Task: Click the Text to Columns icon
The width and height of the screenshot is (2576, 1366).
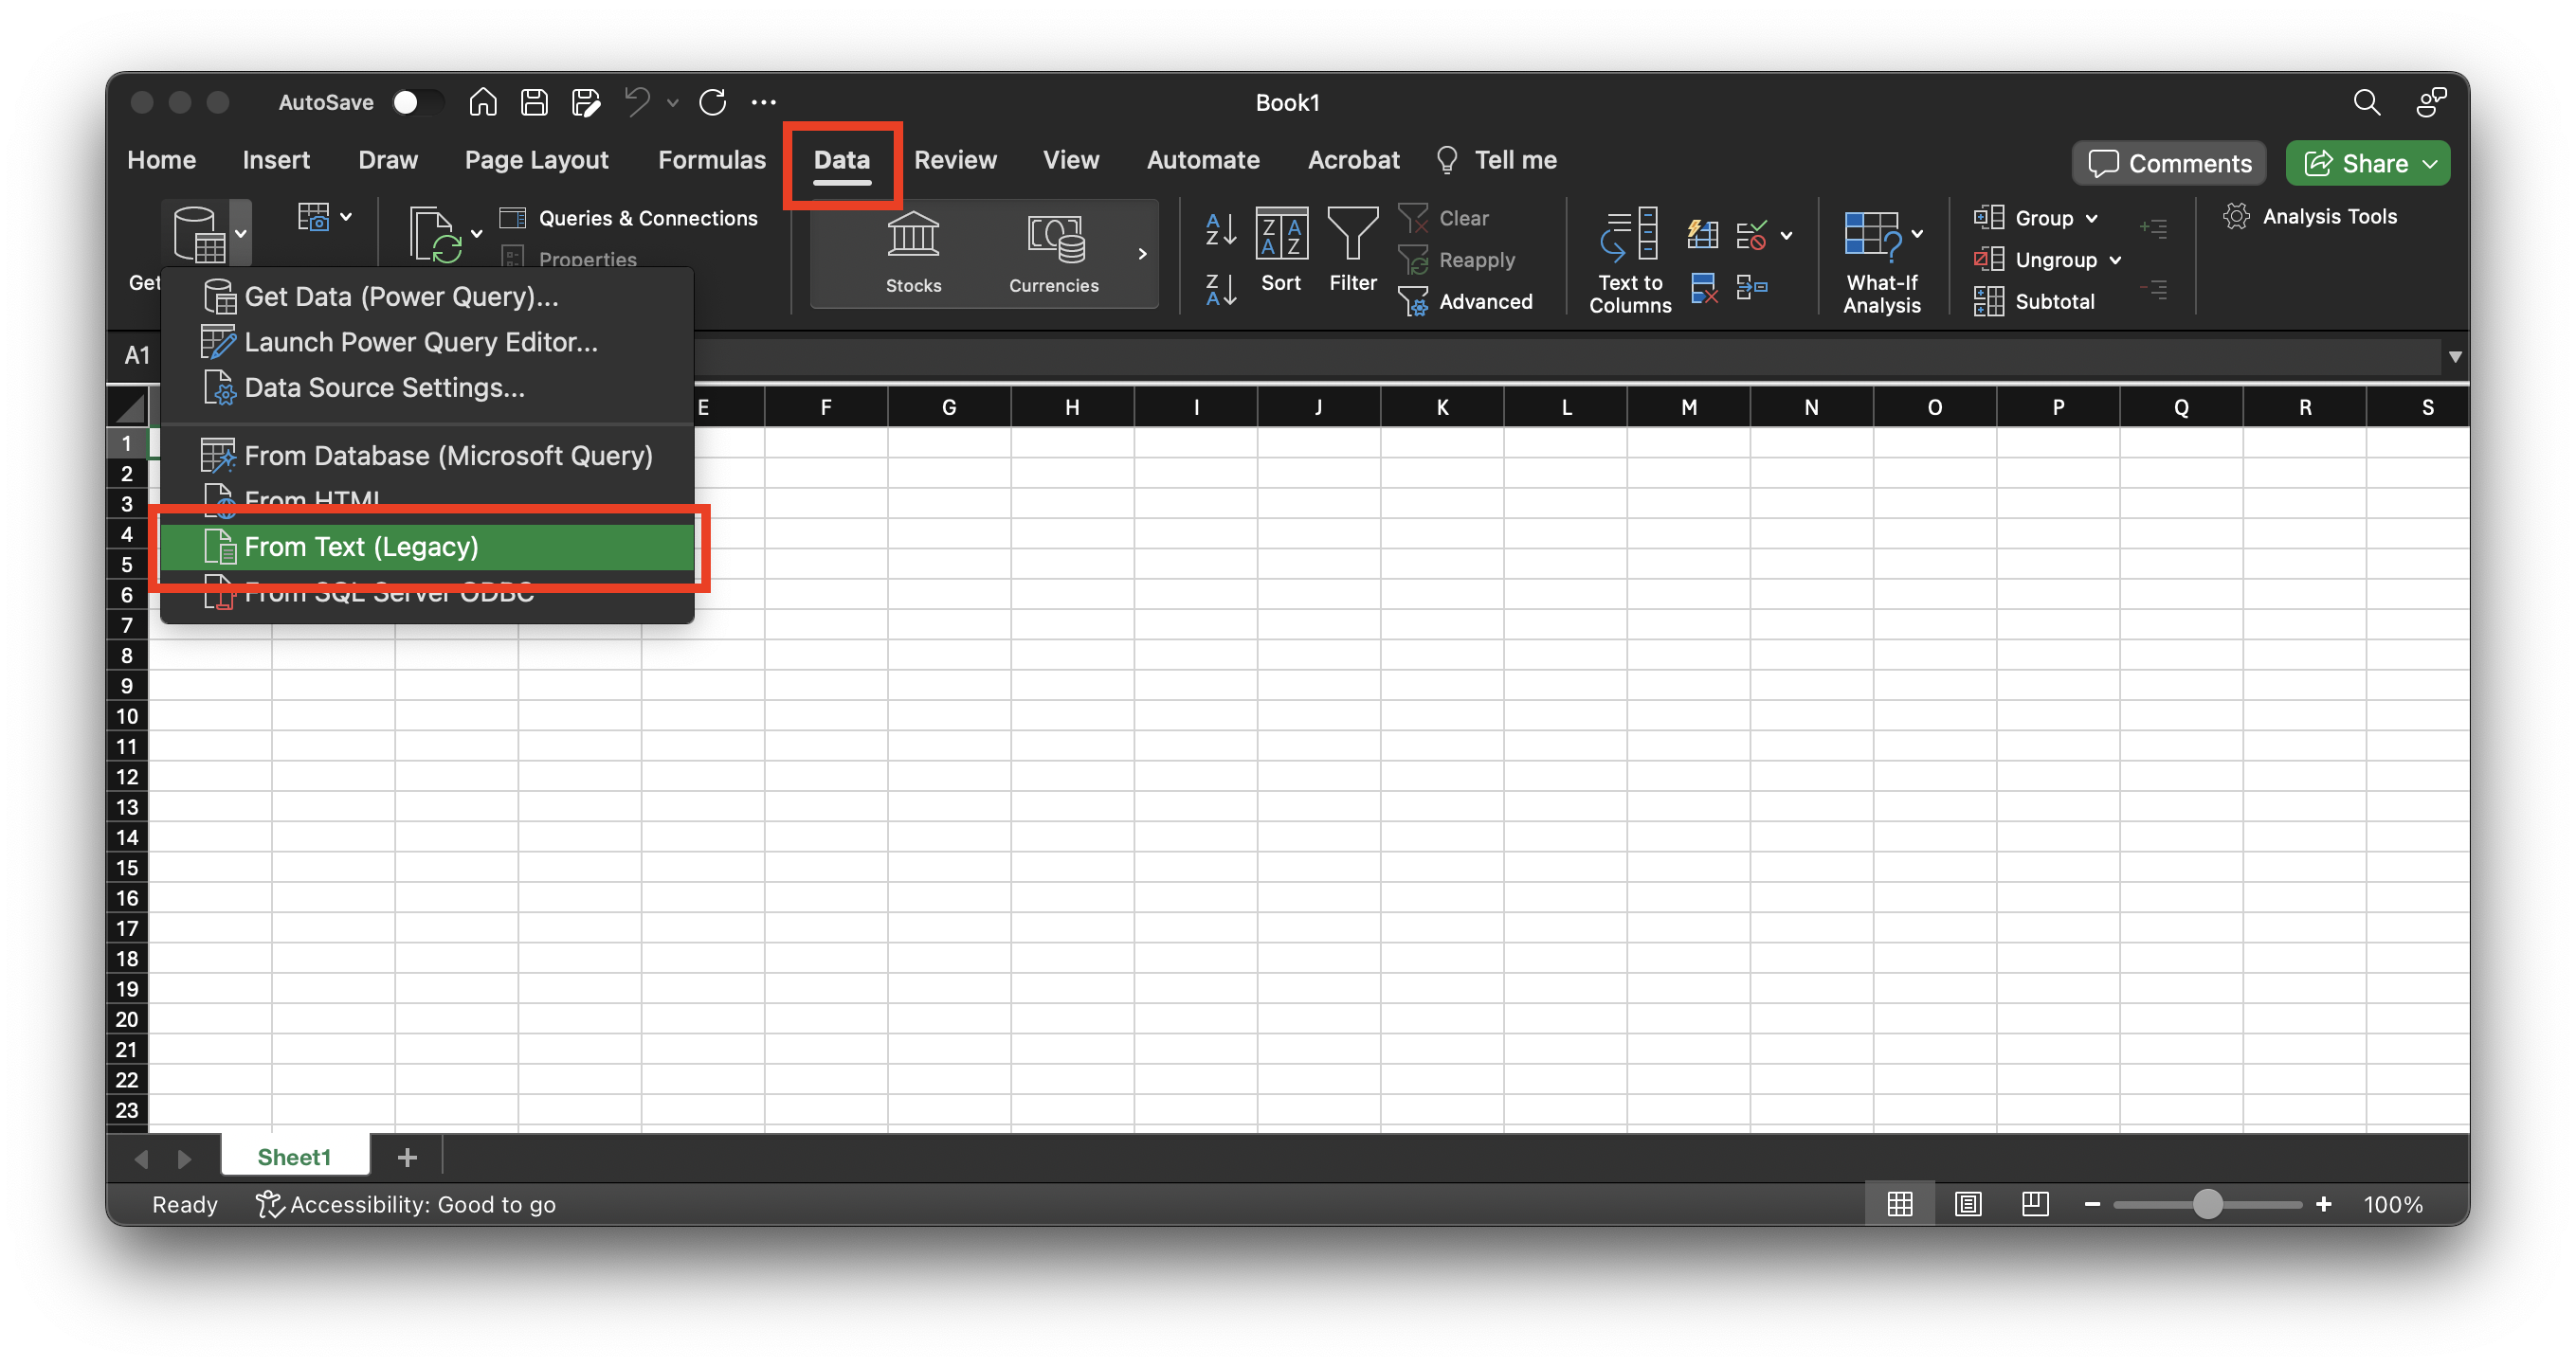Action: pyautogui.click(x=1629, y=237)
